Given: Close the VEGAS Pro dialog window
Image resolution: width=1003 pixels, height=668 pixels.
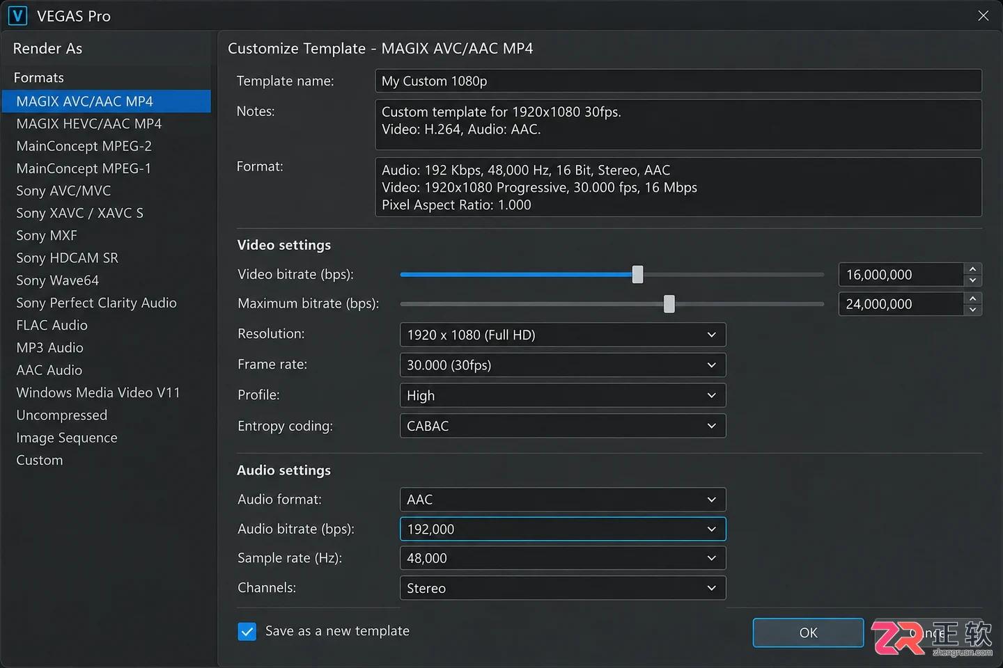Looking at the screenshot, I should pos(983,15).
